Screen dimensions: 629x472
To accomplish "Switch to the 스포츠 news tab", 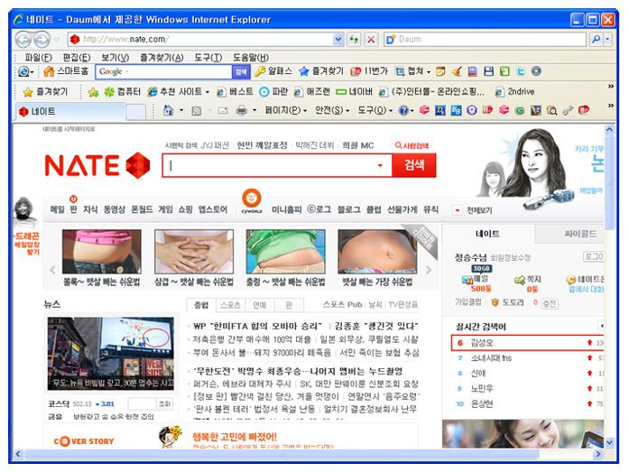I will tap(230, 305).
